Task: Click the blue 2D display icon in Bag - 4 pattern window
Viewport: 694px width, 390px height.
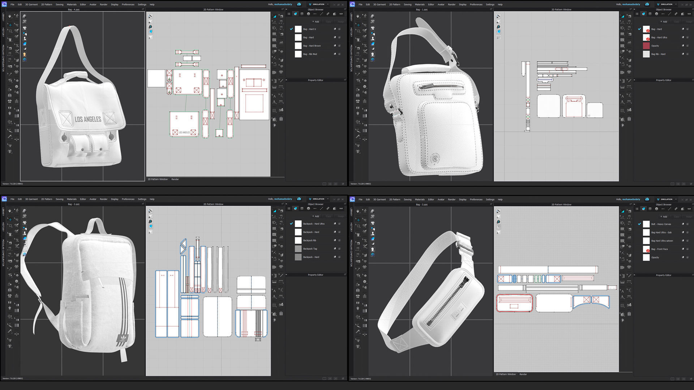Action: pyautogui.click(x=150, y=32)
